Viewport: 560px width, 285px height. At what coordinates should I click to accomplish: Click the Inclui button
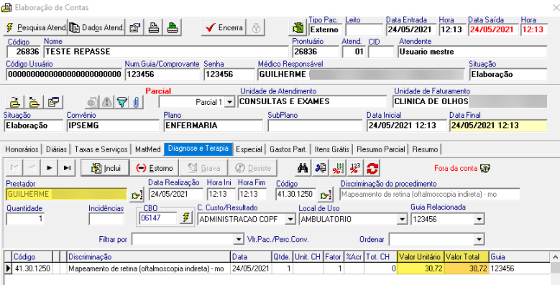coord(106,168)
